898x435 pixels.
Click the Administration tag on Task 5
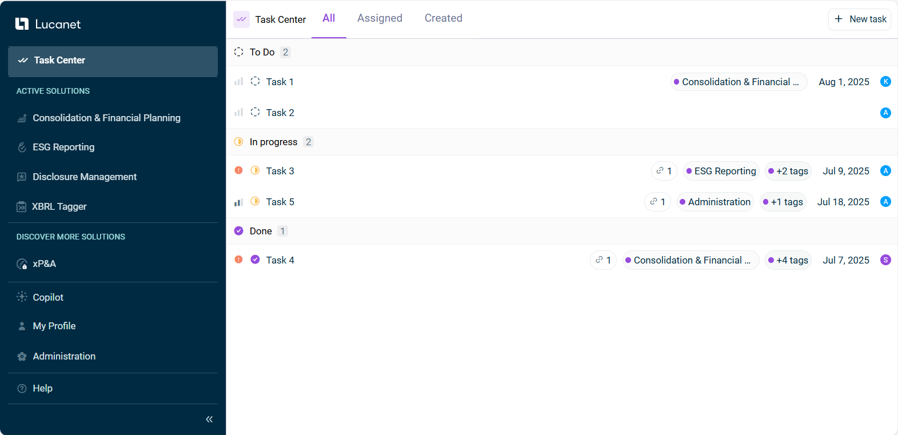click(x=715, y=202)
